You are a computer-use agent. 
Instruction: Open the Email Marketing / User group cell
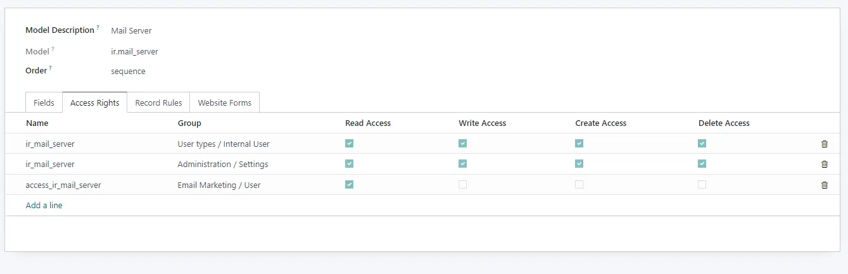pos(219,185)
